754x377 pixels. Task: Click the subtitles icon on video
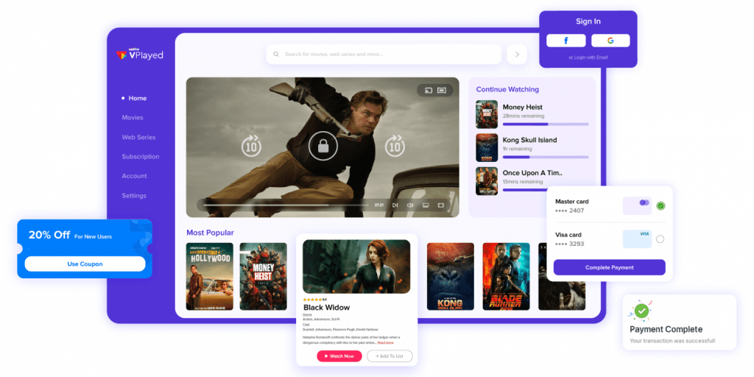[x=442, y=90]
